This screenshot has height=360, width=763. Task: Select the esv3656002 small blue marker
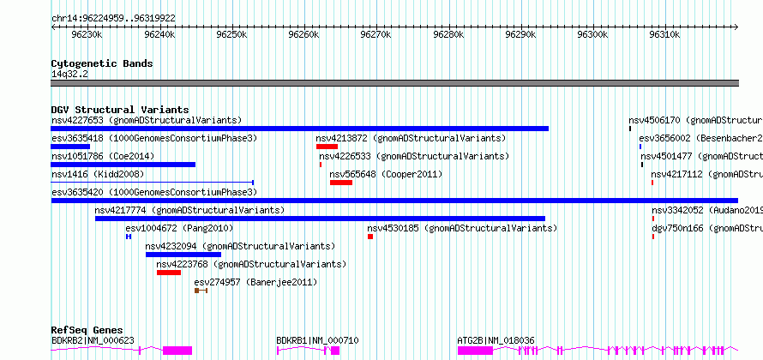pyautogui.click(x=641, y=147)
